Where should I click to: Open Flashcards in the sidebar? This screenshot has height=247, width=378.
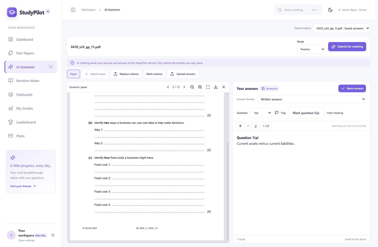coord(31,95)
